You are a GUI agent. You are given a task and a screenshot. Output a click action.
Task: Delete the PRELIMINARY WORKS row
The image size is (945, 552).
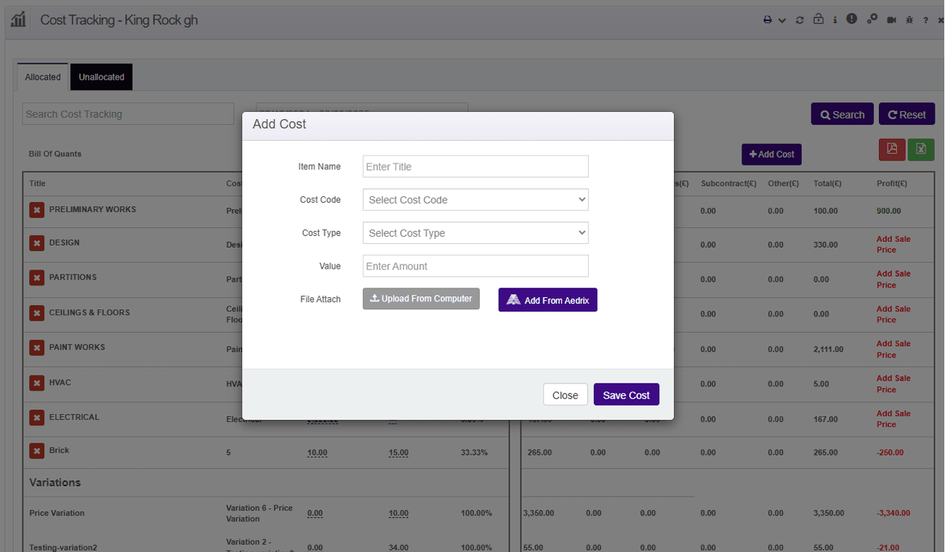36,210
